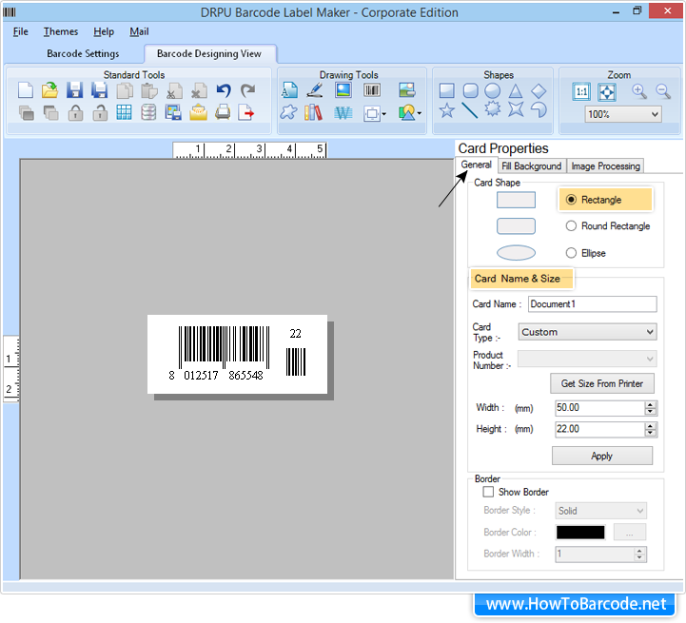Open the Product Number dropdown

(650, 360)
